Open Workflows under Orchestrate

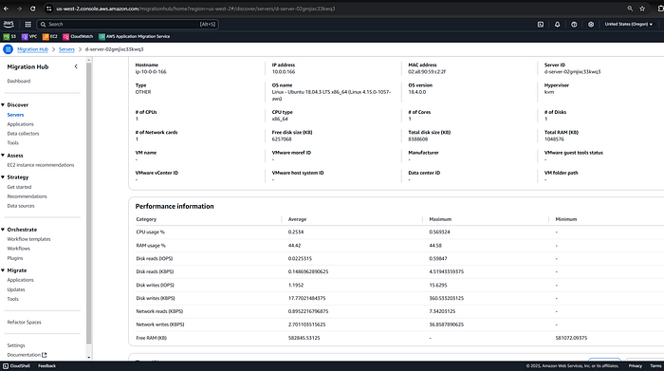pyautogui.click(x=19, y=249)
